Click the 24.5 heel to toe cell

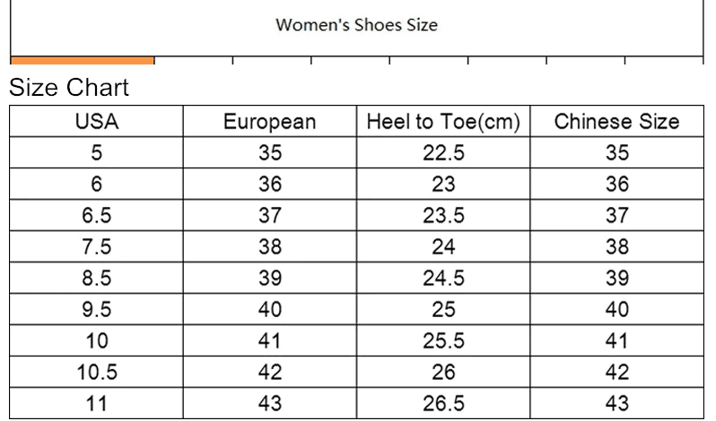tap(444, 279)
